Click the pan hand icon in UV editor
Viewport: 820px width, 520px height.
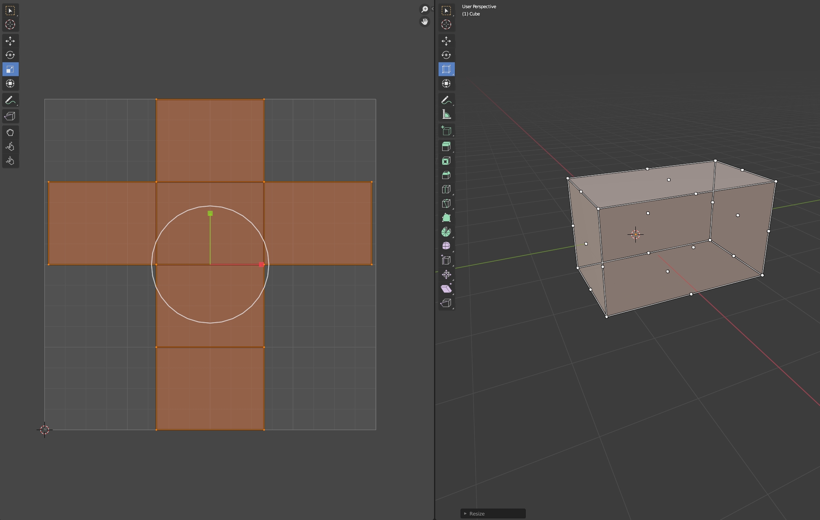[x=425, y=22]
